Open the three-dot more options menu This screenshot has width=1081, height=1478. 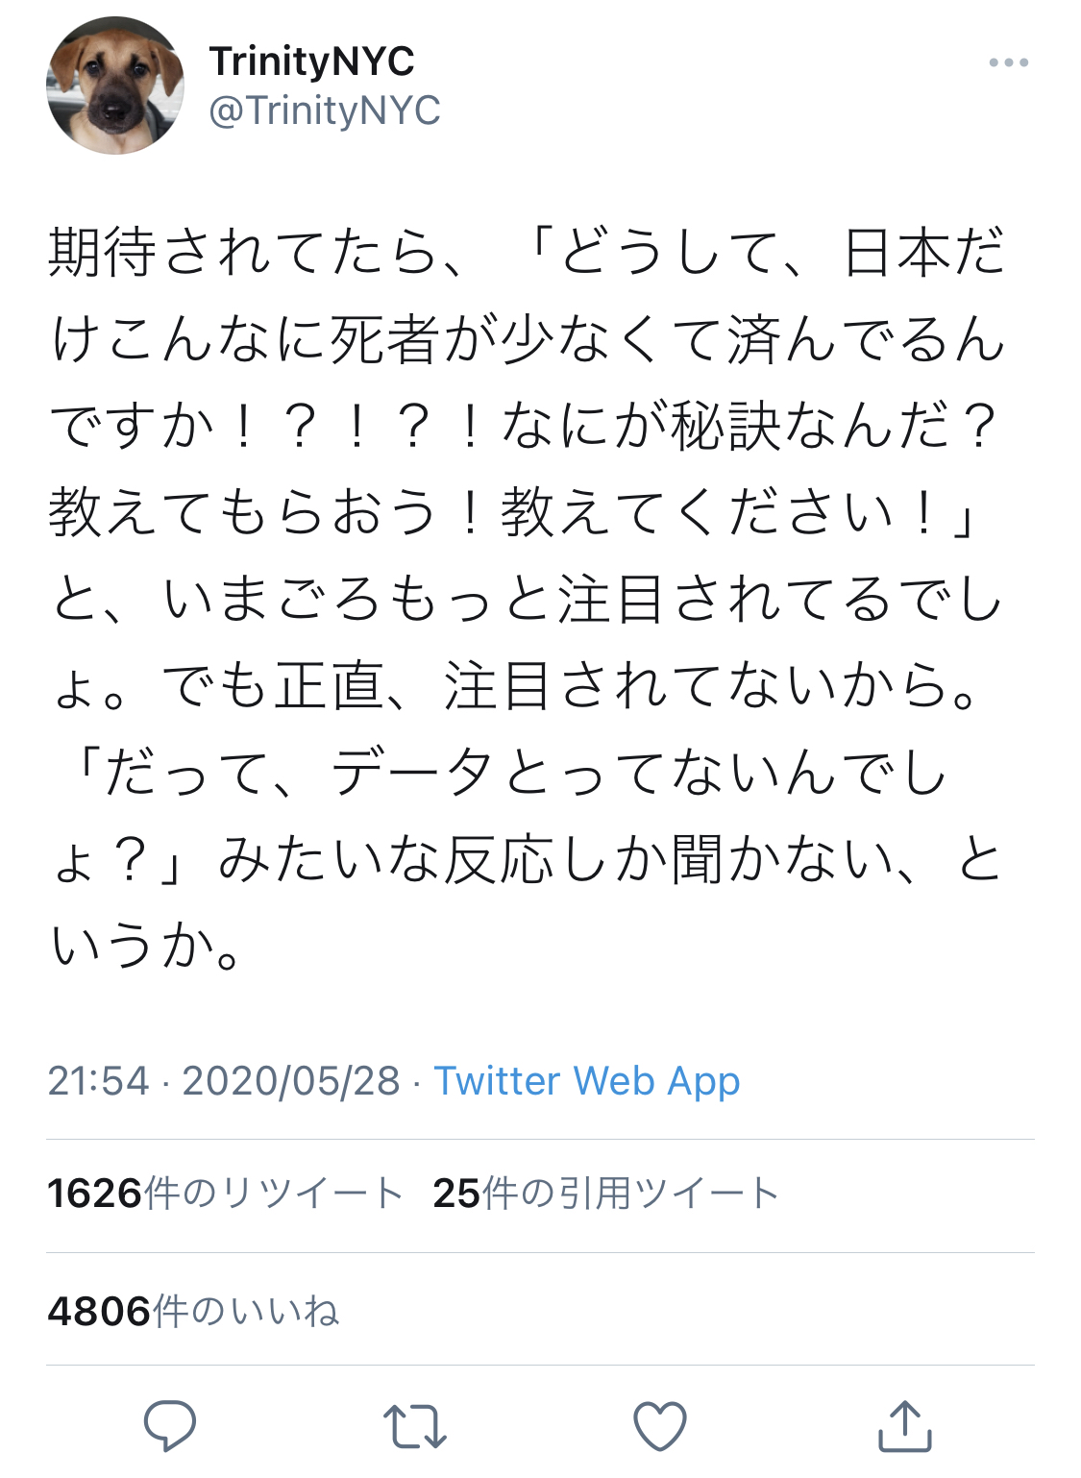pos(1008,62)
